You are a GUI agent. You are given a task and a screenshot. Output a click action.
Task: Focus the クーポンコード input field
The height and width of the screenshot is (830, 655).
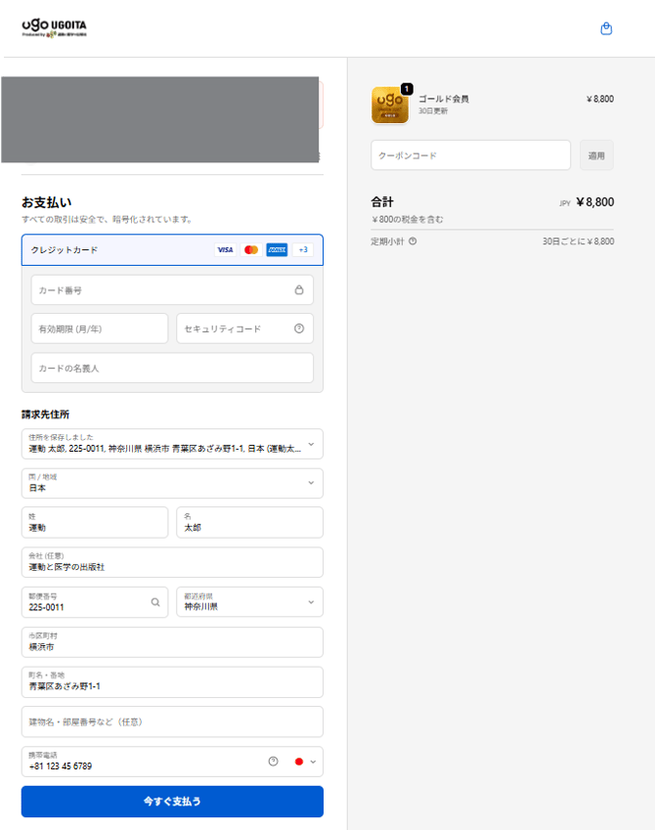[x=470, y=155]
